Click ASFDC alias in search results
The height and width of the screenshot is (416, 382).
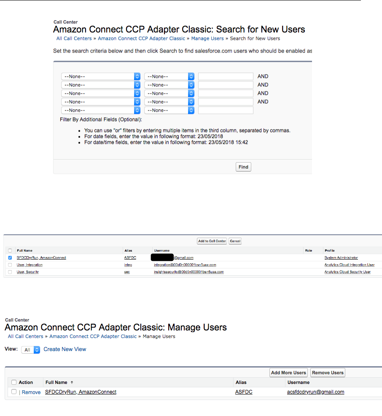pos(130,258)
